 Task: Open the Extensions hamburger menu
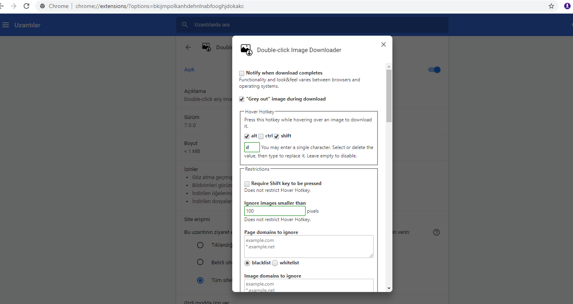point(6,25)
